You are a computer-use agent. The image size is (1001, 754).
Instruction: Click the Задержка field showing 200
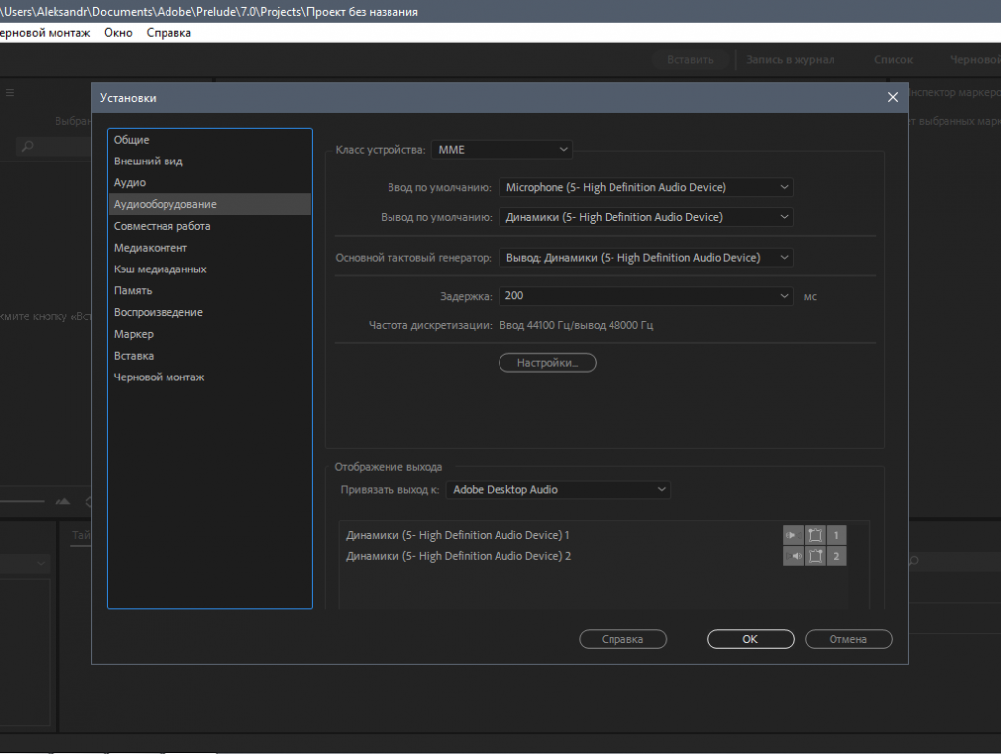(646, 296)
